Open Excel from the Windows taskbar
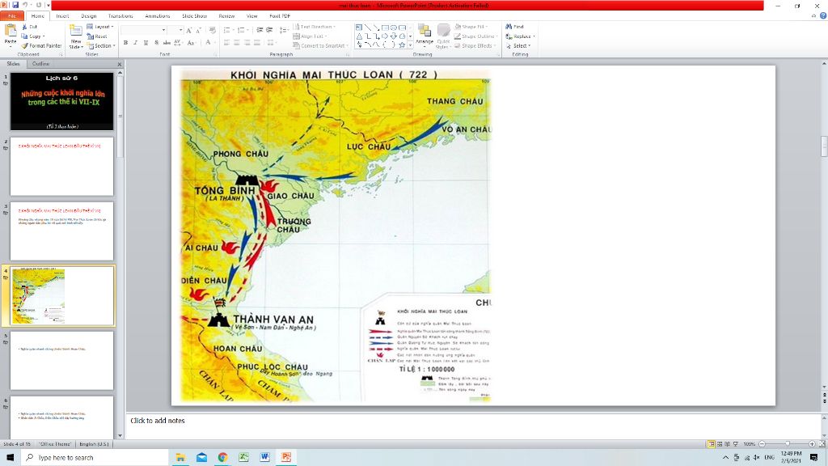Viewport: 828px width, 466px height. [243, 458]
